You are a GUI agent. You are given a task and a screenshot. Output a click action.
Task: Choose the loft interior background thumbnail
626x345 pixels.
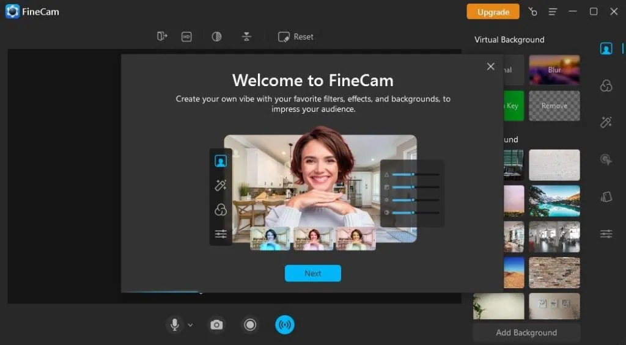pyautogui.click(x=554, y=236)
